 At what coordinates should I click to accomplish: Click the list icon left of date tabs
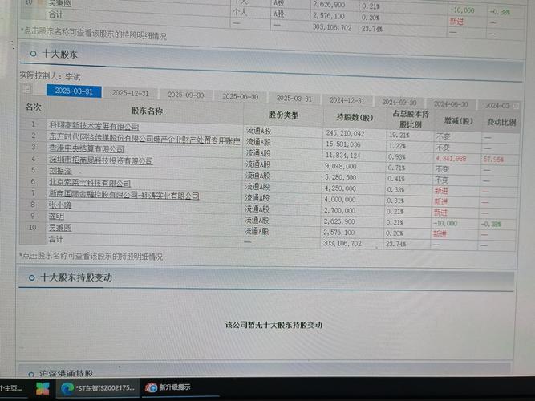coord(27,89)
